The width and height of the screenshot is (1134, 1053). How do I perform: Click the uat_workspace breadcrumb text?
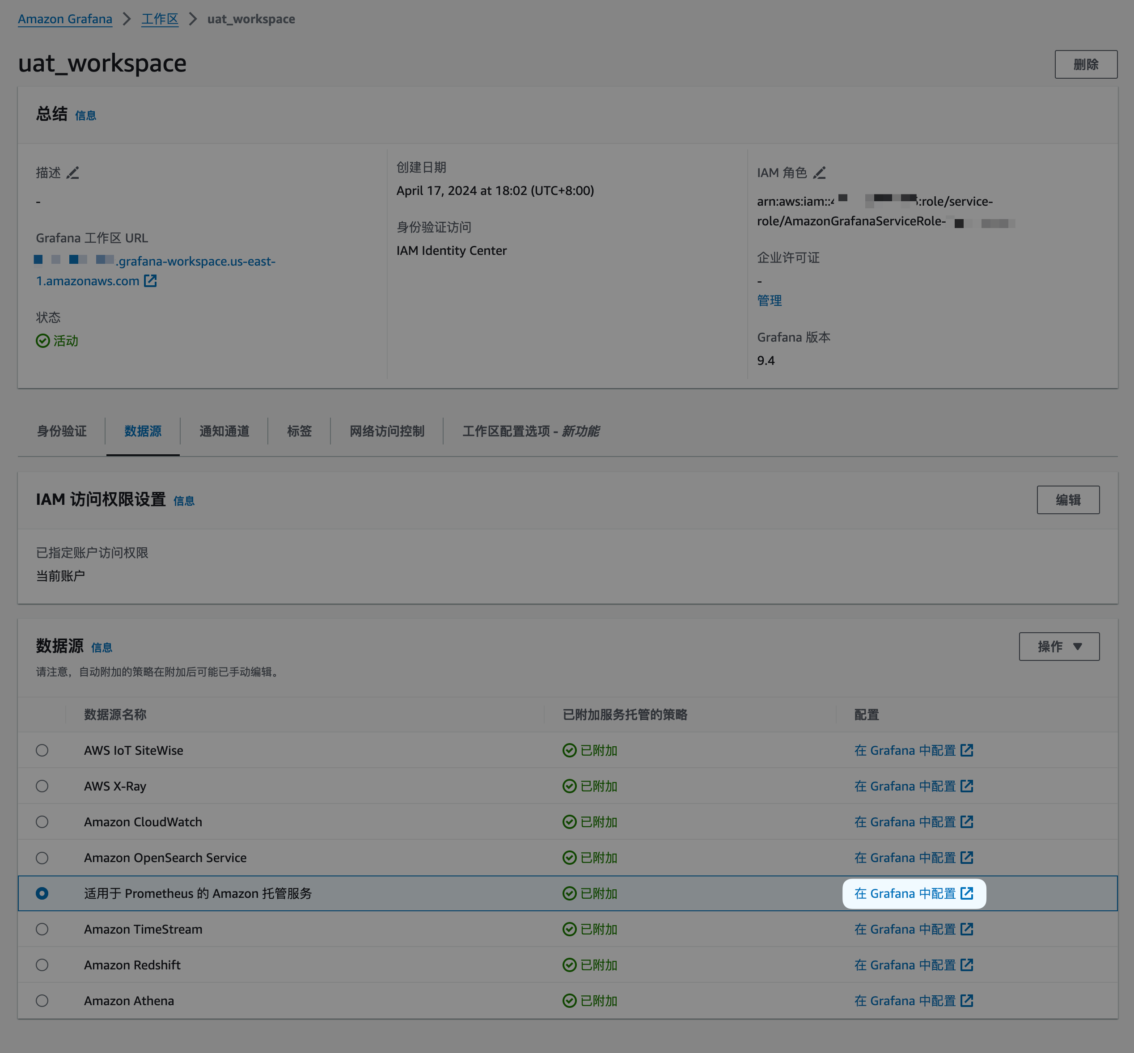[x=251, y=19]
